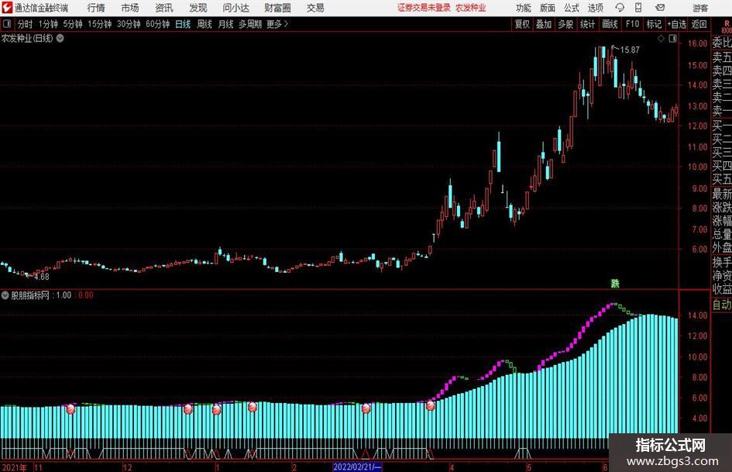Click 证券交易未登录 login status link
This screenshot has width=732, height=472.
(424, 8)
